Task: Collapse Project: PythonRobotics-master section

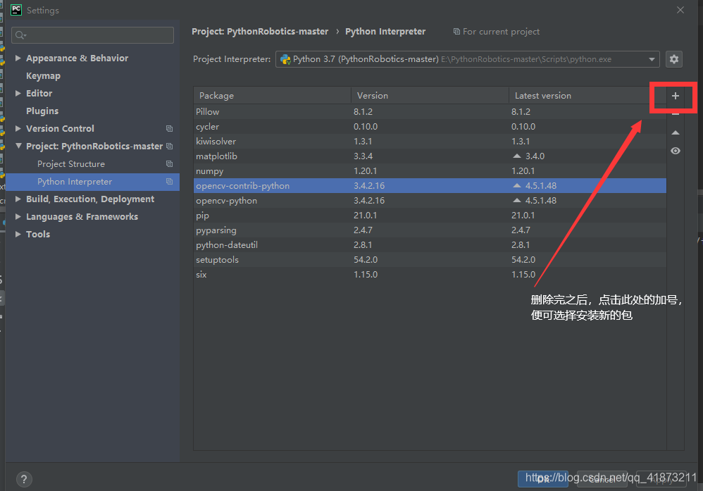Action: coord(18,146)
